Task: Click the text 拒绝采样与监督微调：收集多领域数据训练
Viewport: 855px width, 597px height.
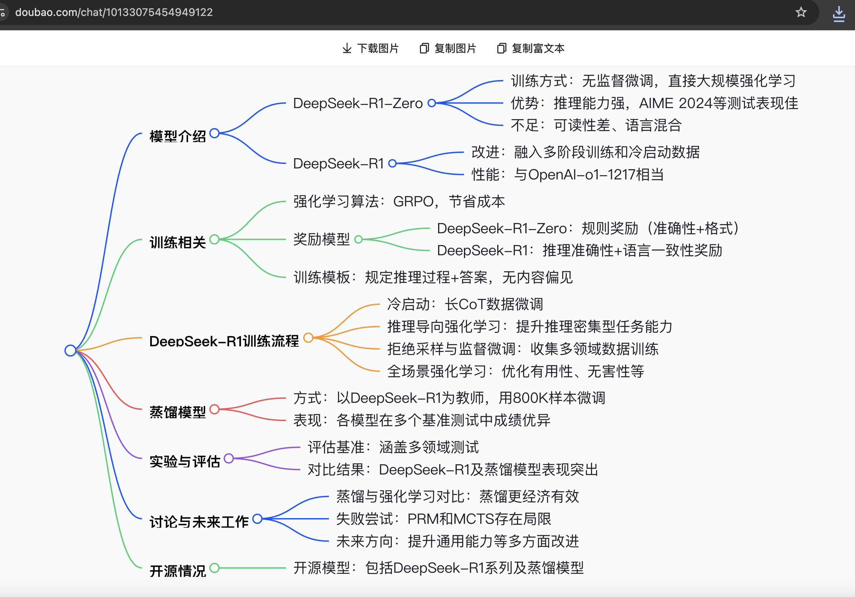Action: pos(523,349)
